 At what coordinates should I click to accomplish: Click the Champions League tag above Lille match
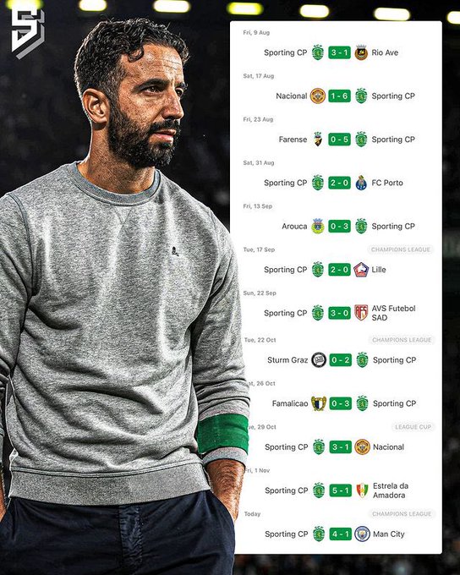tap(400, 249)
